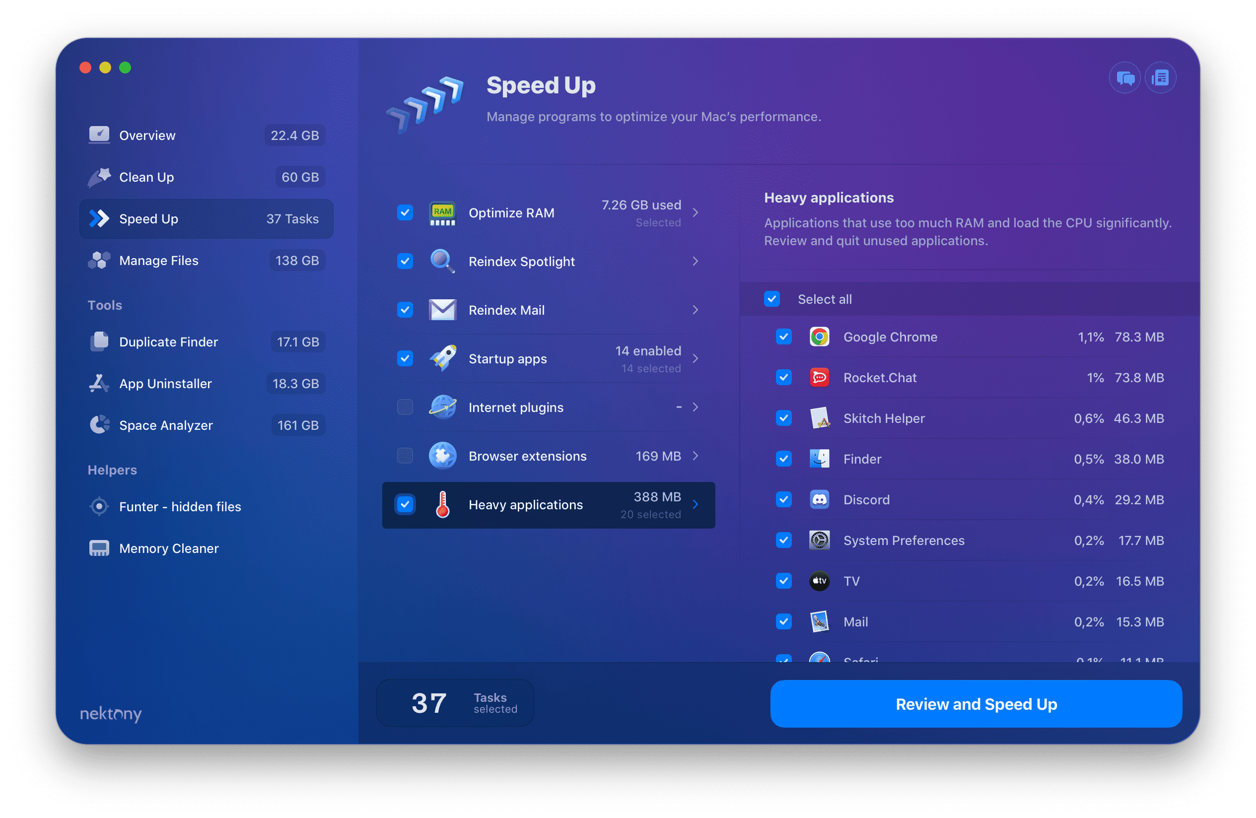This screenshot has width=1256, height=818.
Task: Click the Heavy applications thermometer icon
Action: pyautogui.click(x=441, y=504)
